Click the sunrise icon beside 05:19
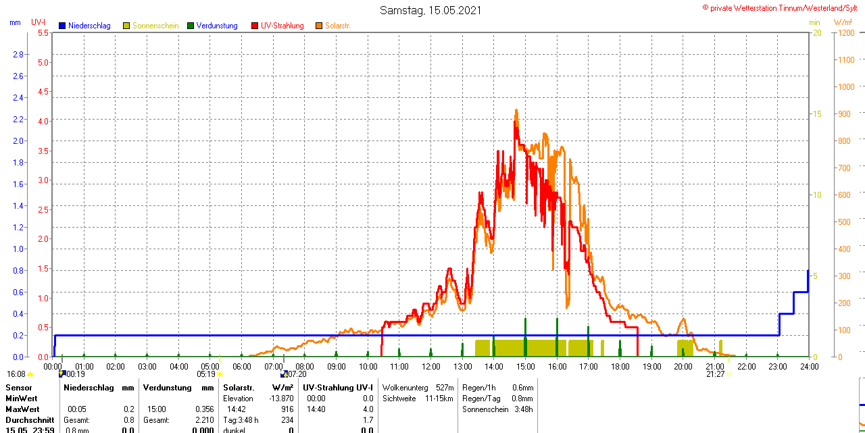 pyautogui.click(x=220, y=374)
